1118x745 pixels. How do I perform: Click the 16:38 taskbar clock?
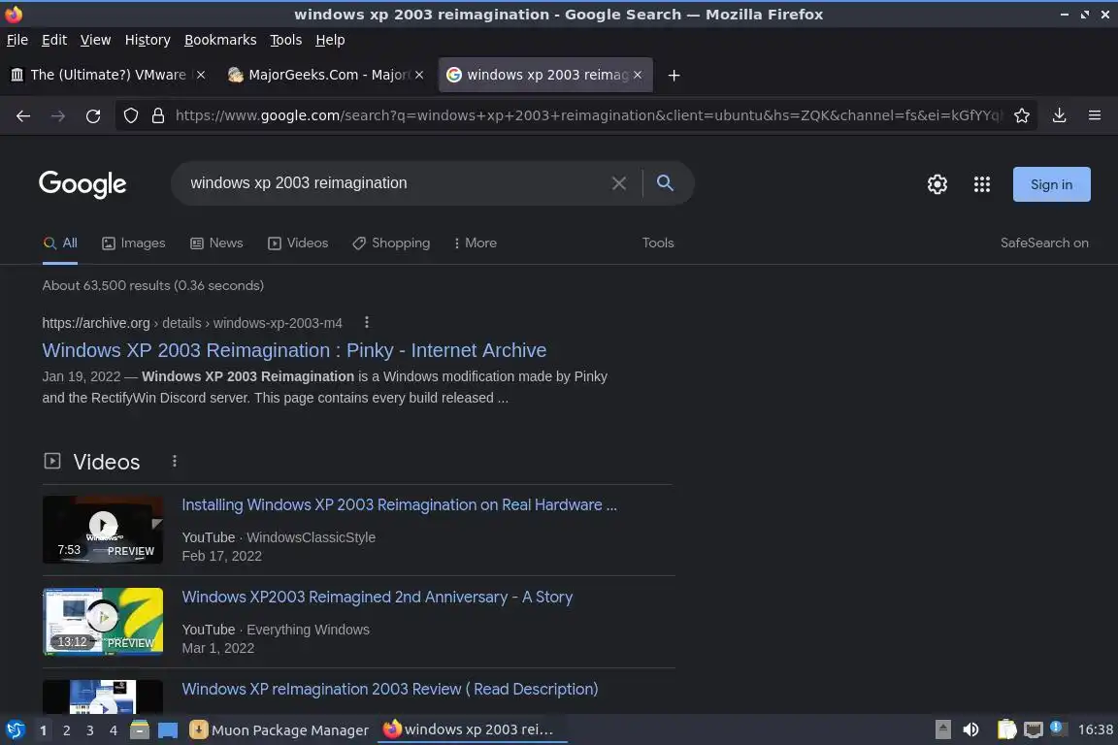coord(1095,729)
